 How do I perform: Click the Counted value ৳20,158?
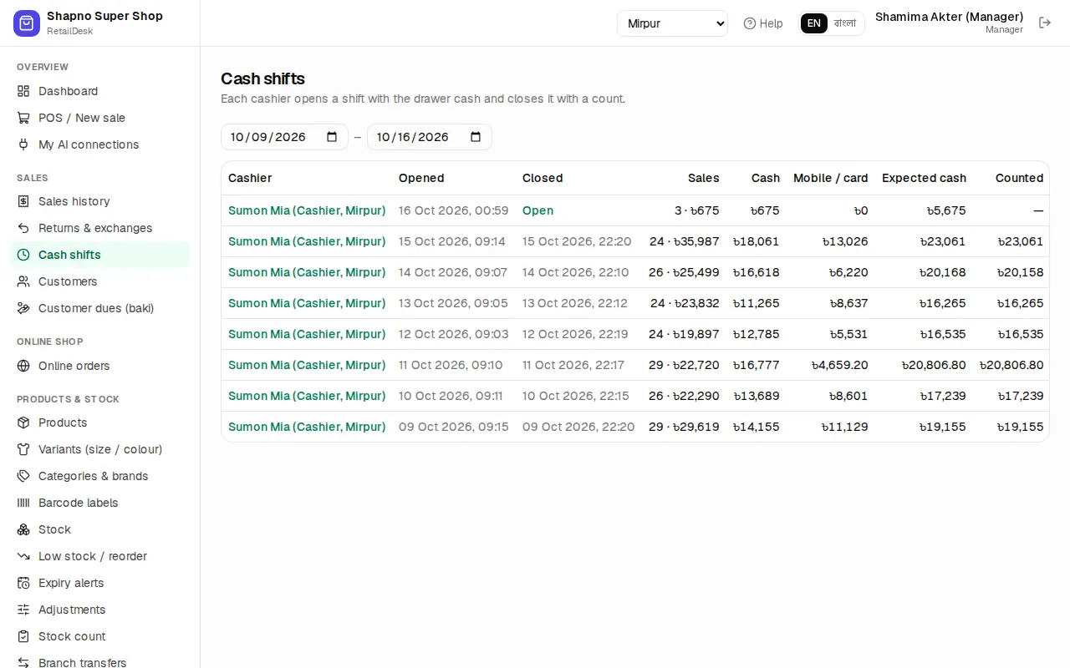click(x=1020, y=272)
